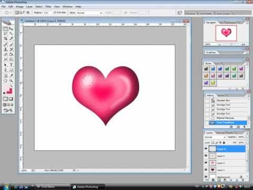
Task: Select the Clone Stamp tool
Action: pos(6,50)
